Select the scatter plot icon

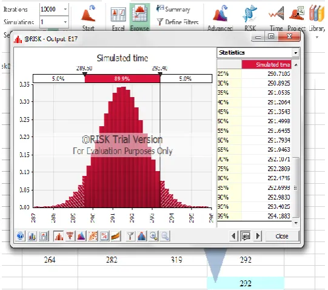(x=93, y=236)
